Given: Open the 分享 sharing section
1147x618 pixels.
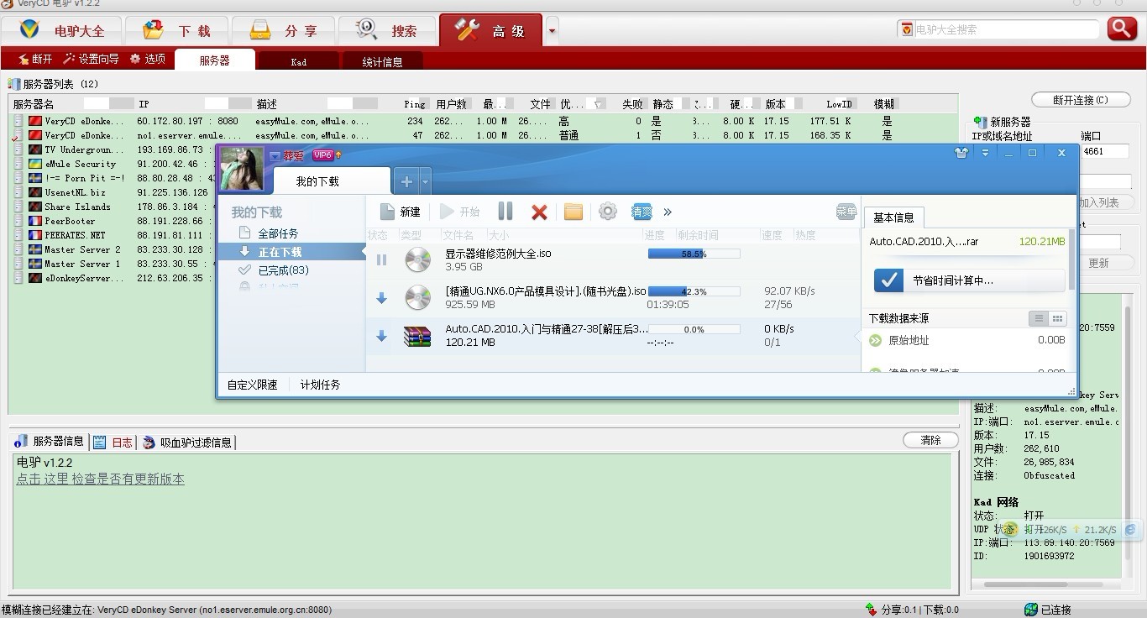Looking at the screenshot, I should point(283,31).
